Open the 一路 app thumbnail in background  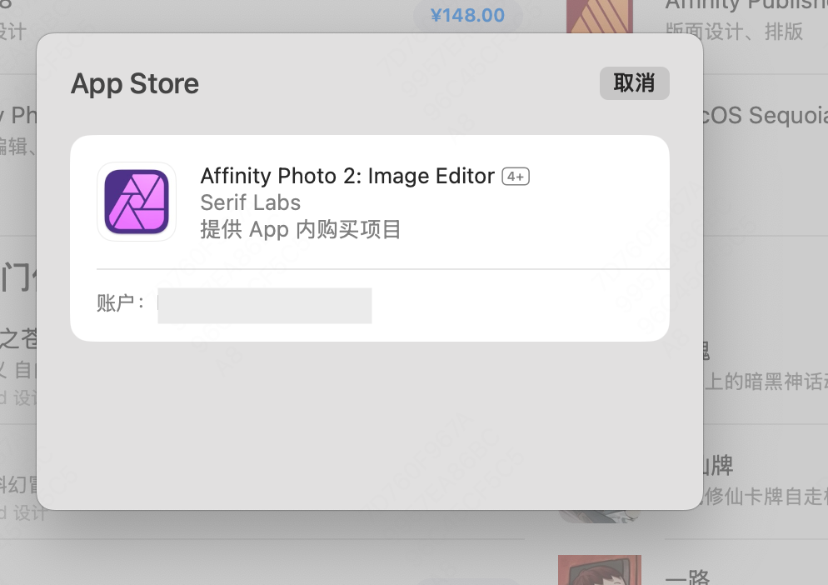tap(600, 570)
